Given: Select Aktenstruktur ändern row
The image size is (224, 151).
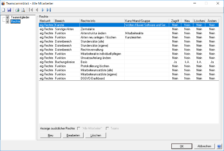Looking at the screenshot, I should (129, 33).
